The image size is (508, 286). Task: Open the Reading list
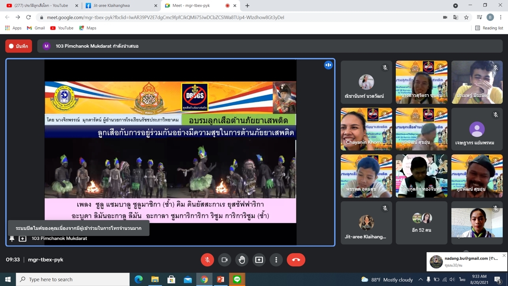489,28
